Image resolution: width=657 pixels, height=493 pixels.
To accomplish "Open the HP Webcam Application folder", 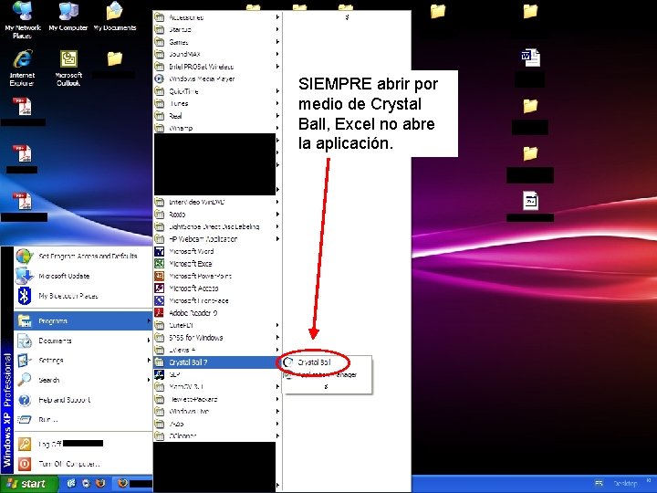I will 217,239.
